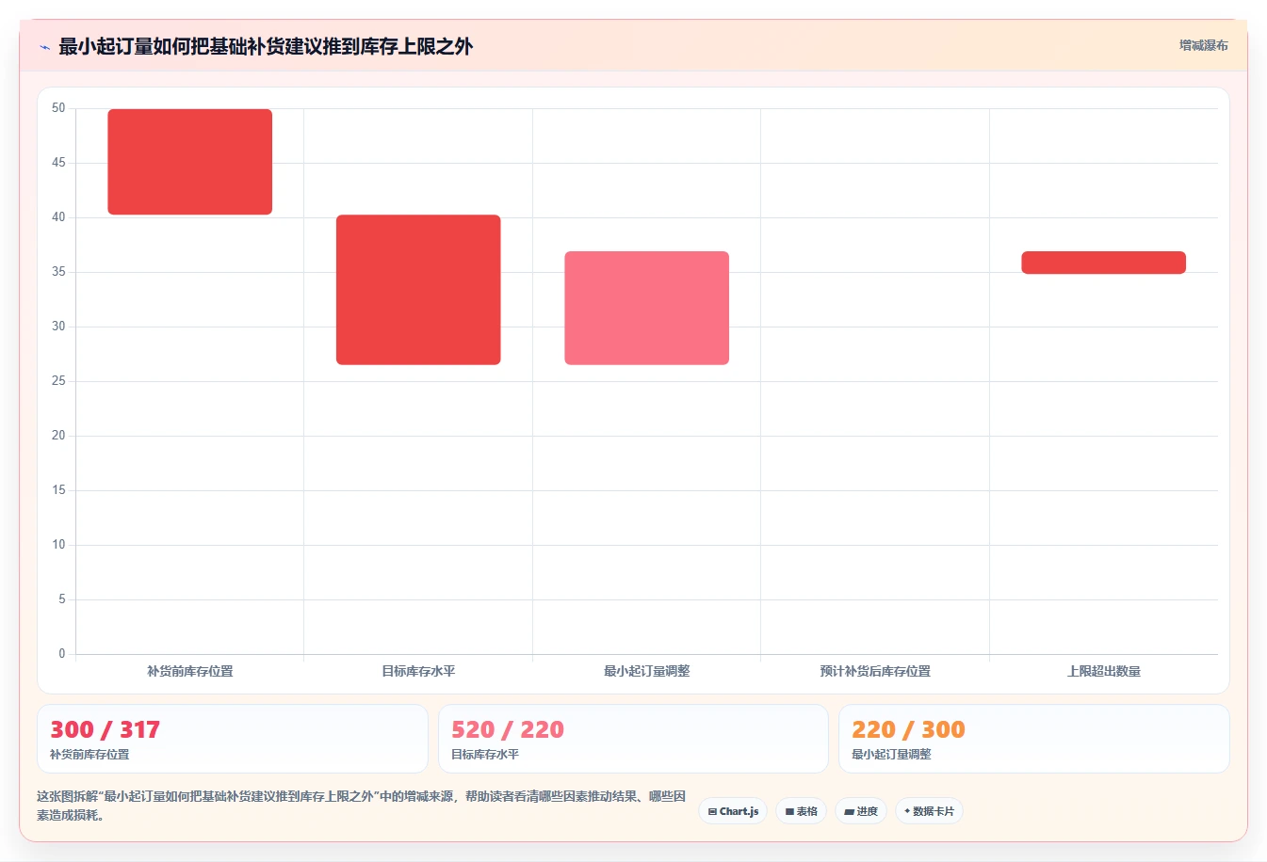Select the pink 最小起订量调整 bar
Viewport: 1267px width, 862px height.
646,308
